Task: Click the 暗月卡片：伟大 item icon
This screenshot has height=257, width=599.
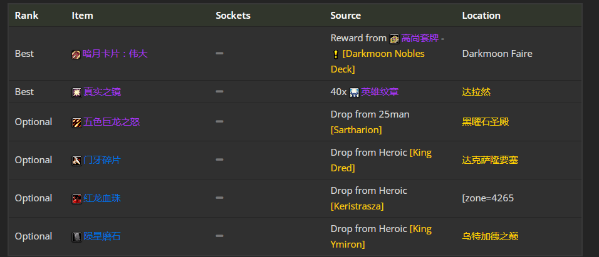Action: [76, 54]
